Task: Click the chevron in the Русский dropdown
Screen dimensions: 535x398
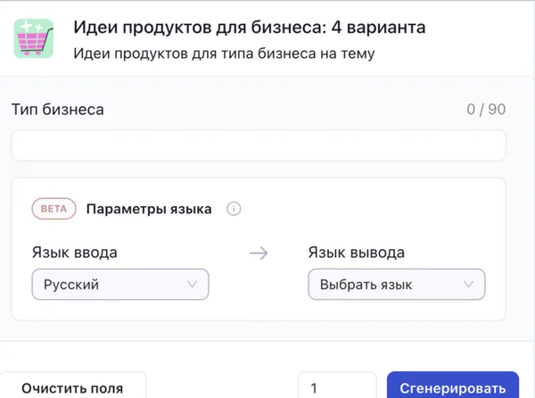Action: click(192, 285)
